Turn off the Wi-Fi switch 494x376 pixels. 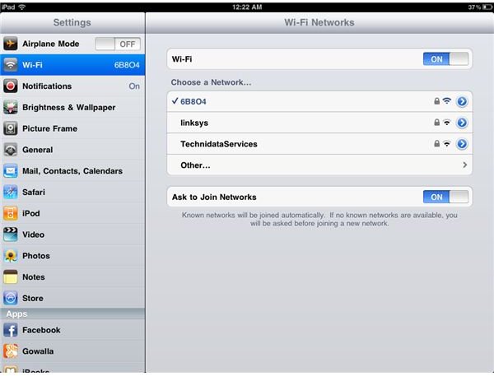(445, 59)
